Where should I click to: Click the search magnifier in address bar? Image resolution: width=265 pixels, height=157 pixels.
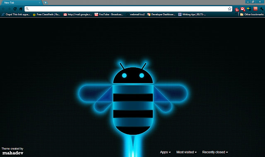coord(27,9)
